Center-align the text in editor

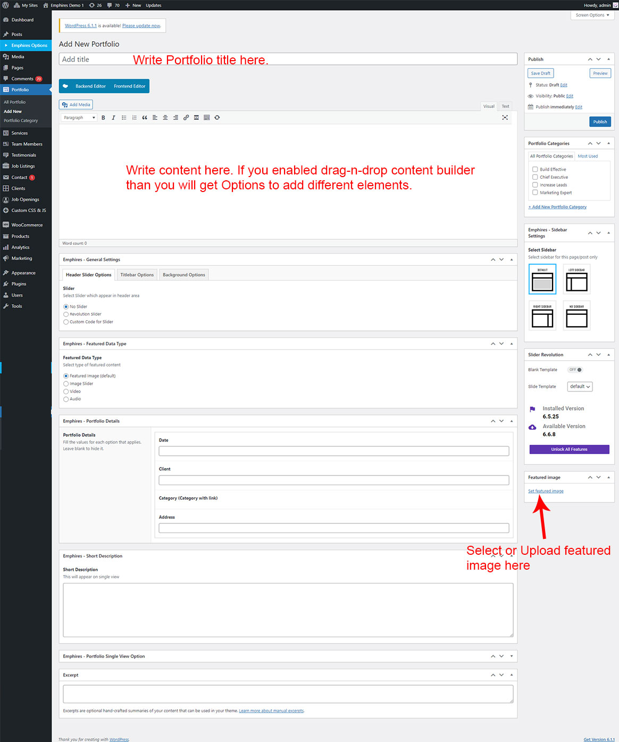165,118
